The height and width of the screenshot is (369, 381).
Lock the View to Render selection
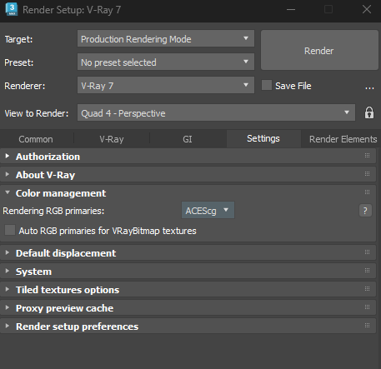point(369,112)
